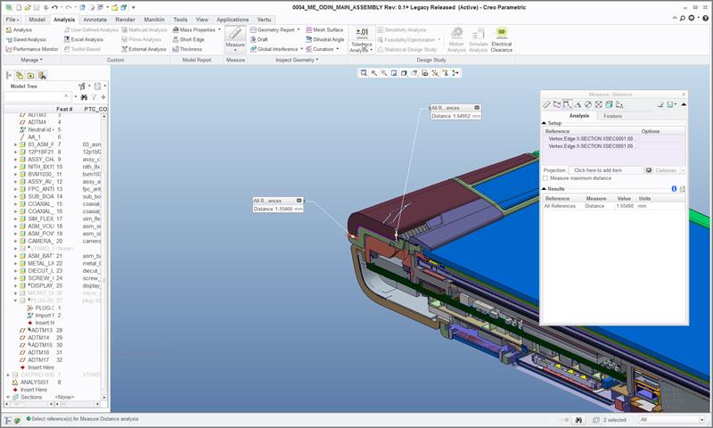
Task: Open the Help question mark icon
Action: [706, 18]
